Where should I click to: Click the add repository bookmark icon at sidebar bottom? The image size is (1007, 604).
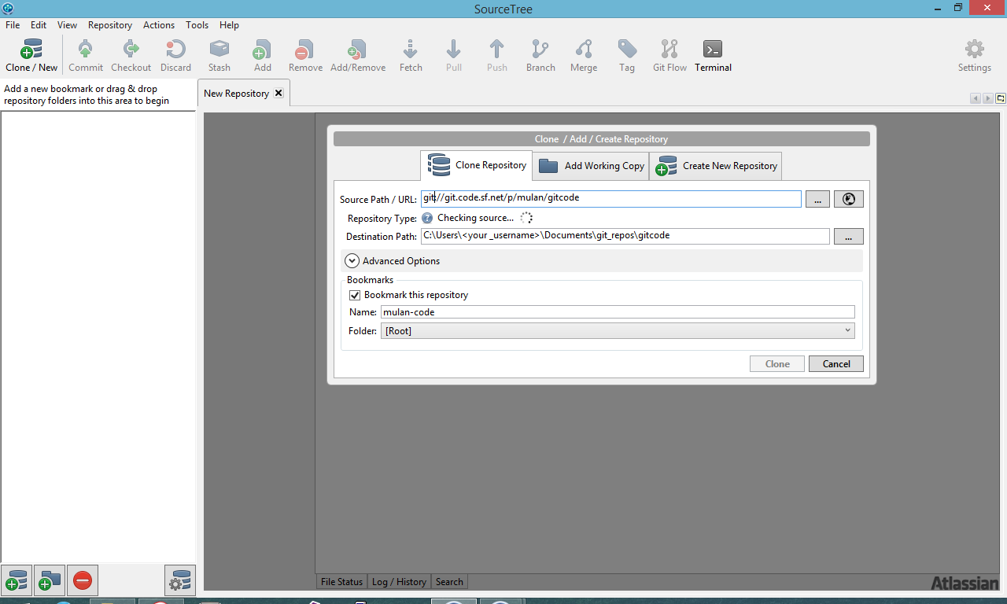pos(17,580)
